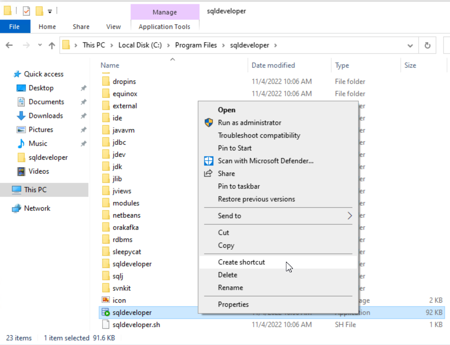450x345 pixels.
Task: Select the jdk folder icon
Action: 106,166
